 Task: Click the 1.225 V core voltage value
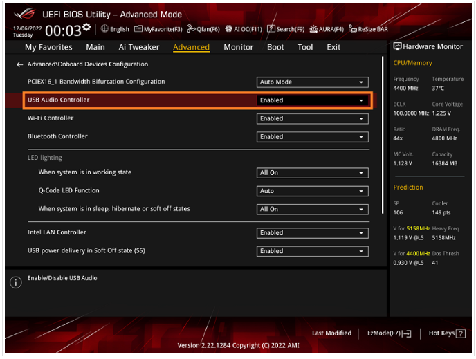coord(441,113)
